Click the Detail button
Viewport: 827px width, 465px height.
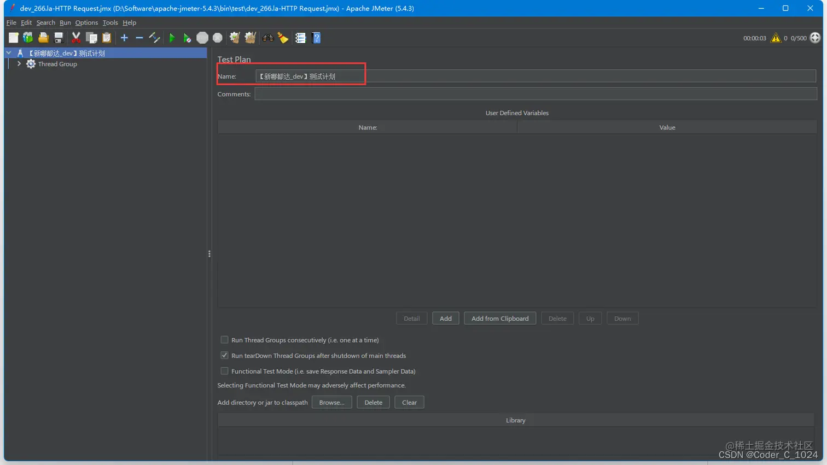[412, 319]
